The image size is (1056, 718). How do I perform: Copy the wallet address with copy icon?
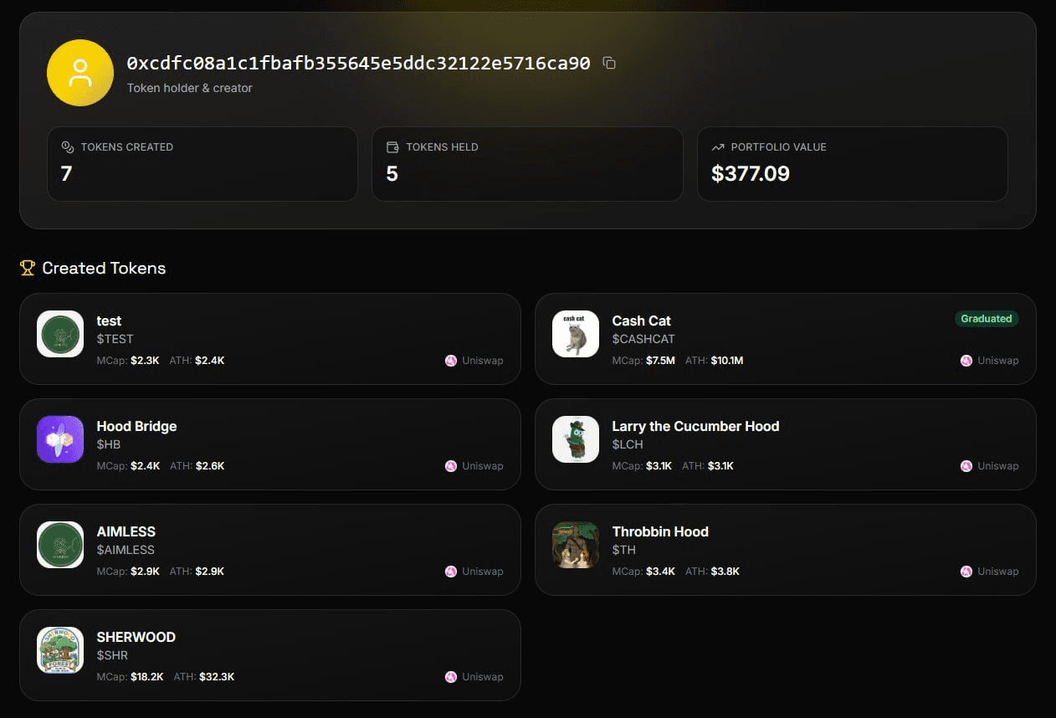point(609,64)
